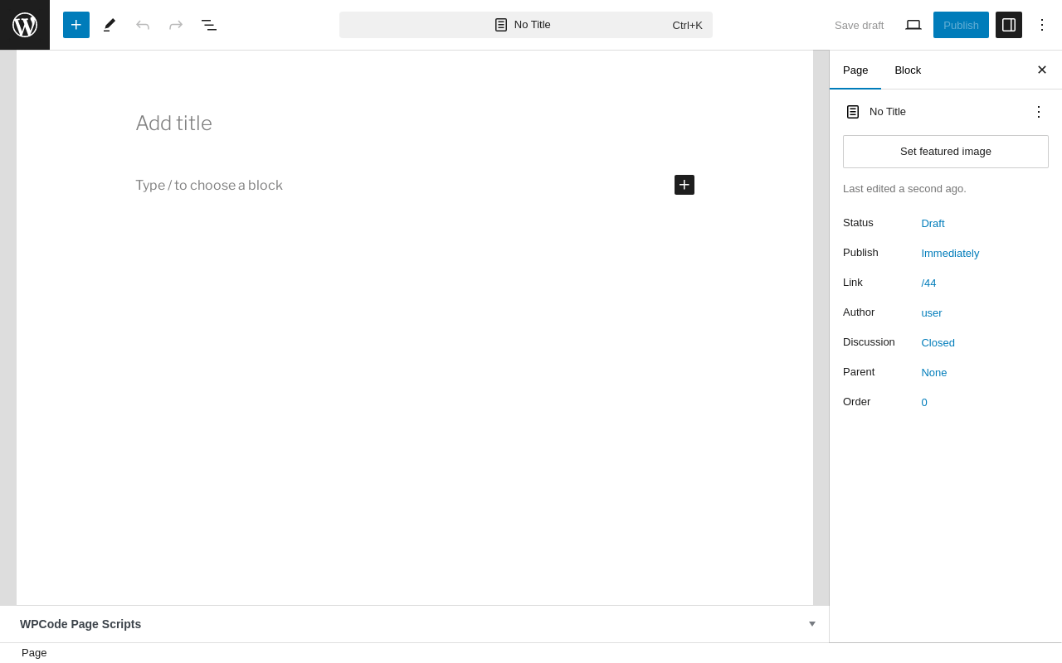The width and height of the screenshot is (1062, 663).
Task: Expand WPCode Page Scripts panel arrow
Action: (x=812, y=624)
